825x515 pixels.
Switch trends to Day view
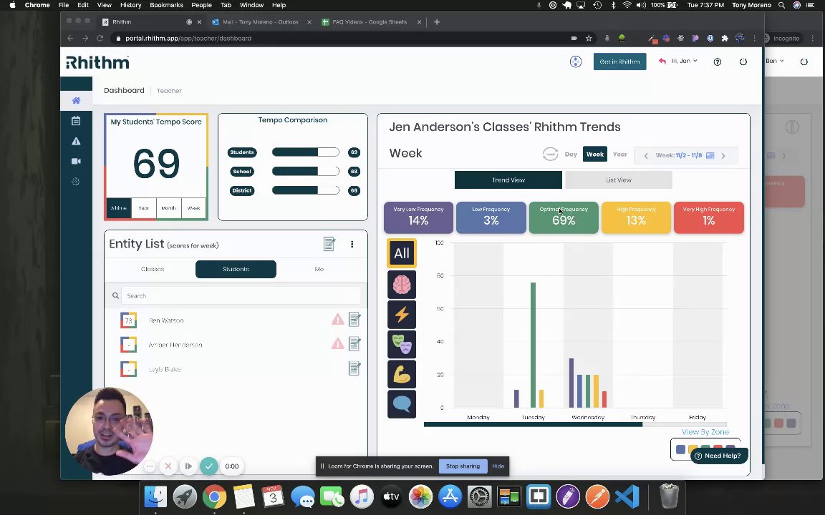pyautogui.click(x=571, y=154)
